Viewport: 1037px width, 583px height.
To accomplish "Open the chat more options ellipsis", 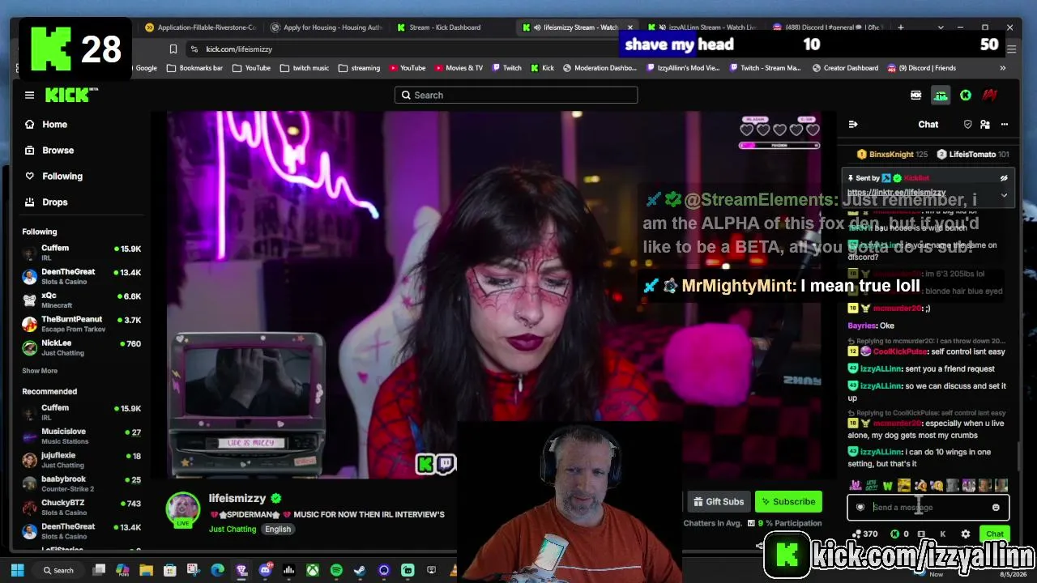I will coord(1005,124).
